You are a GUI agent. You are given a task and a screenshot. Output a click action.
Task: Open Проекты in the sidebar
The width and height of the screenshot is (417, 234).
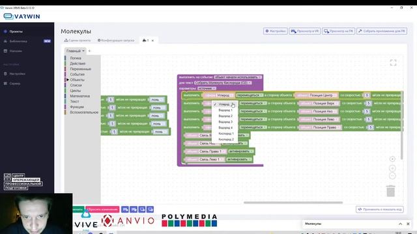pyautogui.click(x=16, y=31)
